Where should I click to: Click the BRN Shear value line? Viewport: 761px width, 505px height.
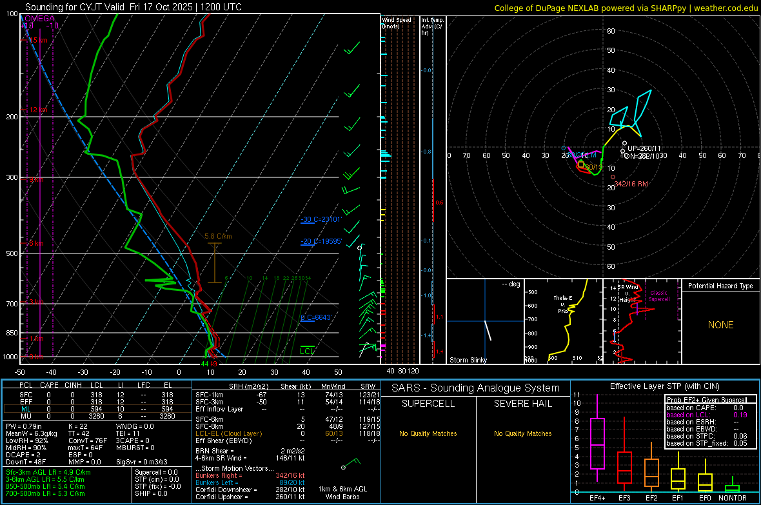click(250, 451)
